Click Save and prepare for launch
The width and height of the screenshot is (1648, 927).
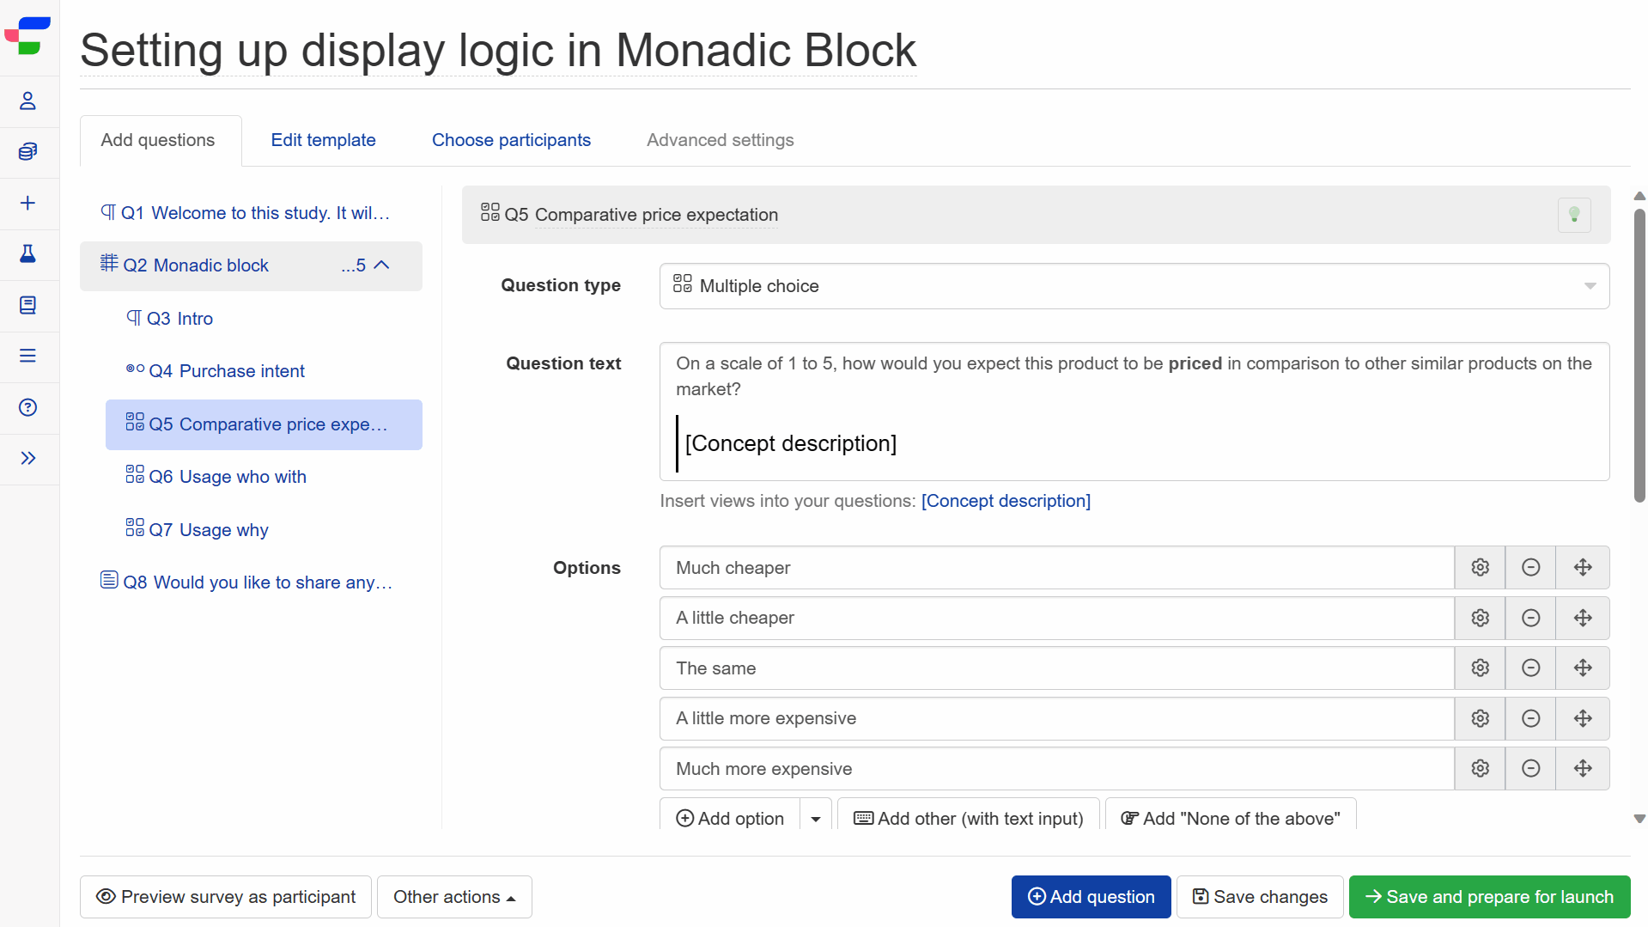(1489, 897)
